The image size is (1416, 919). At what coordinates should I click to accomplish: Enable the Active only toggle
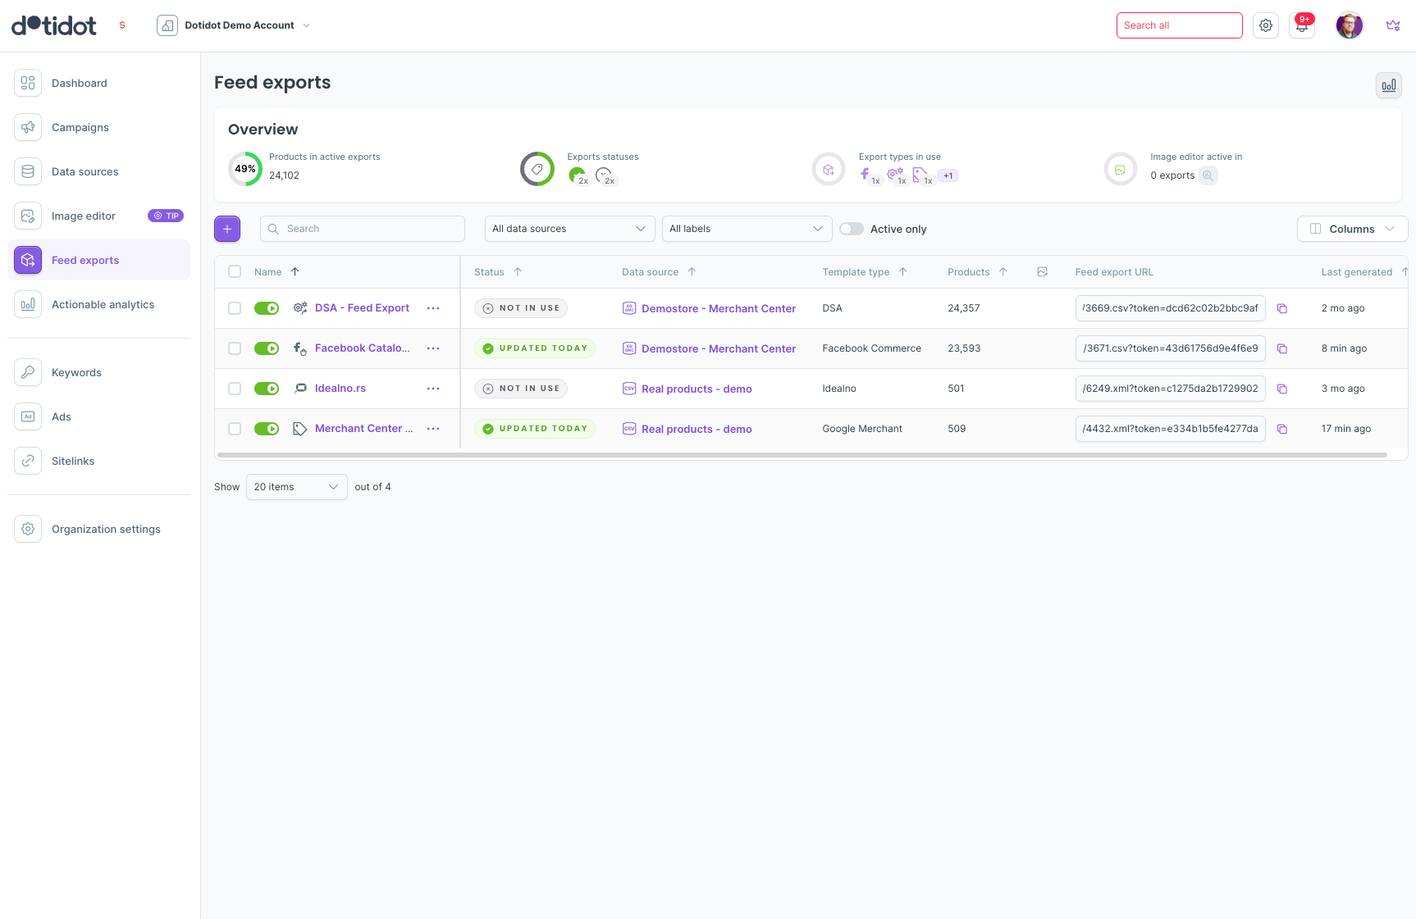(852, 229)
